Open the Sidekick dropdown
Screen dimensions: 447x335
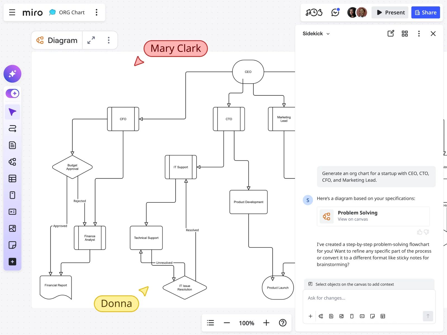click(x=328, y=33)
